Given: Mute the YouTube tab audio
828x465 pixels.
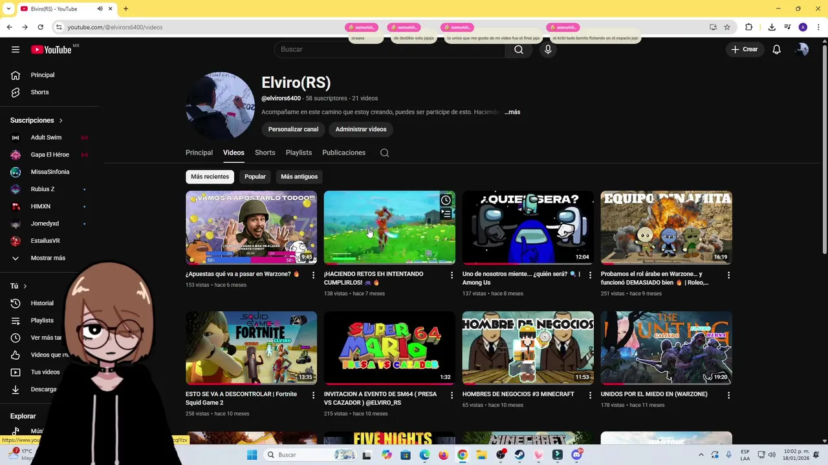Looking at the screenshot, I should (x=100, y=9).
